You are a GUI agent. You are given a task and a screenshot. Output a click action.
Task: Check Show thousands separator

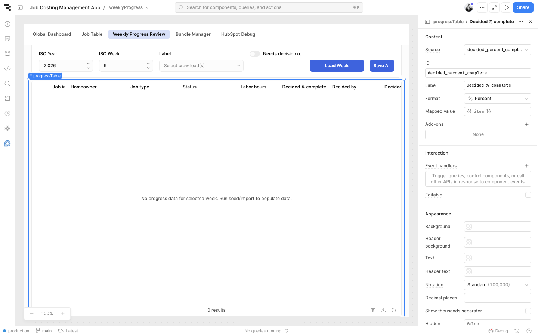pos(528,311)
